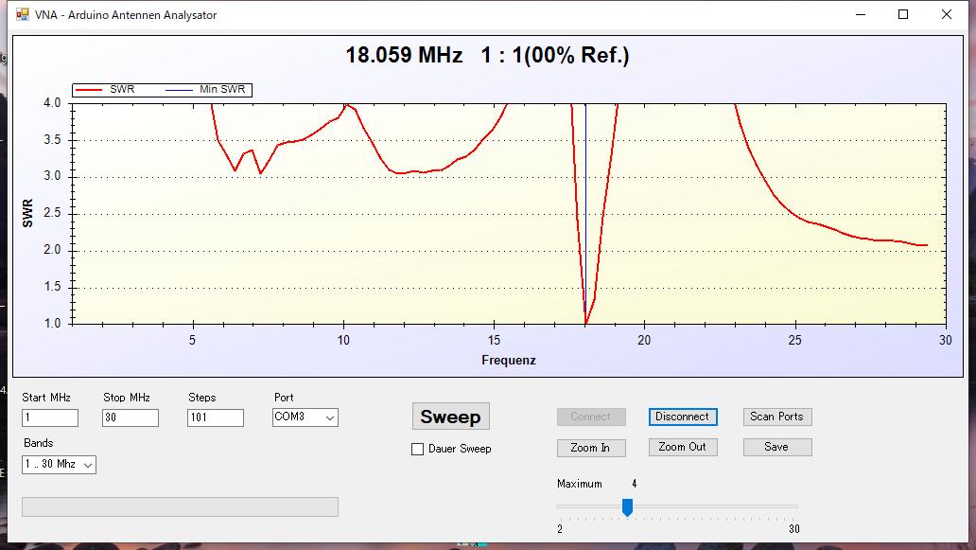Click the Disconnect button
The height and width of the screenshot is (550, 976).
coord(683,417)
